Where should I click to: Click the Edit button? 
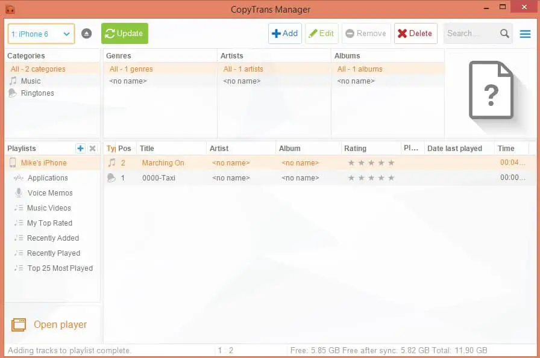click(322, 33)
